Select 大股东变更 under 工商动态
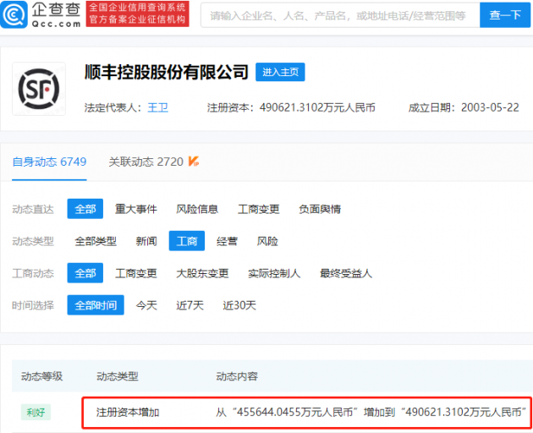533x433 pixels. (202, 273)
